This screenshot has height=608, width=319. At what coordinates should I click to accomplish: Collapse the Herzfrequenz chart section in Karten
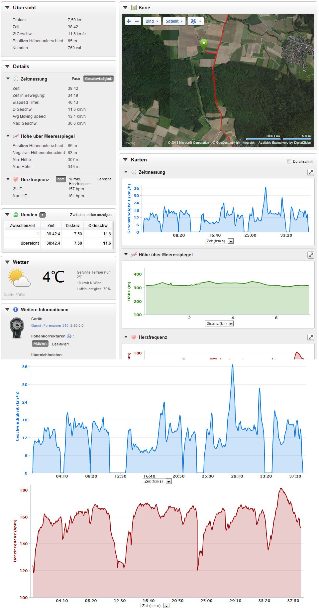pos(126,337)
